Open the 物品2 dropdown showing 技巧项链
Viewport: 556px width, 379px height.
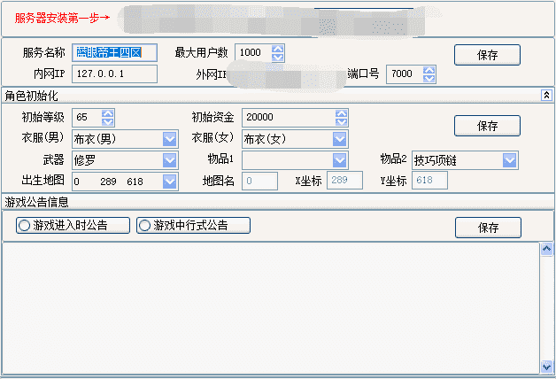510,160
